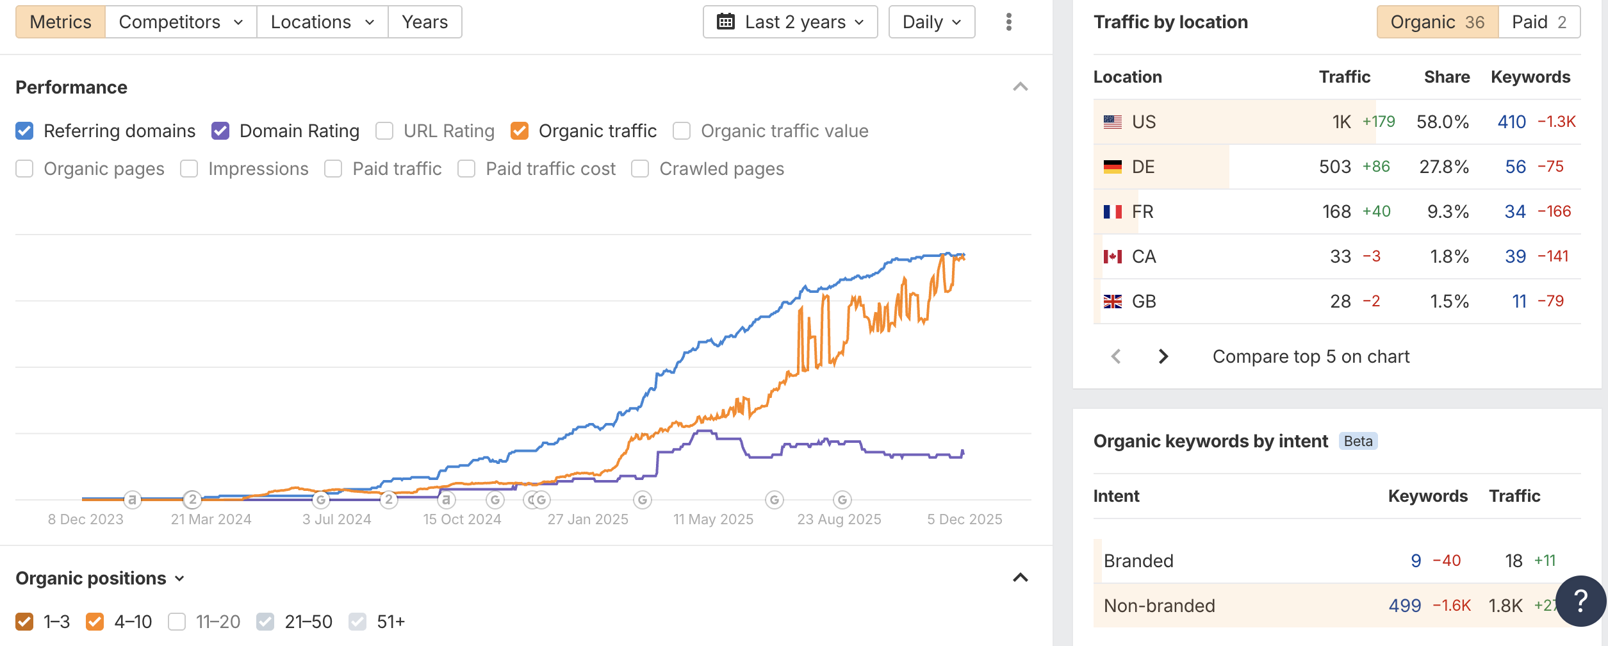
Task: Open the Last 2 years dropdown
Action: 790,22
